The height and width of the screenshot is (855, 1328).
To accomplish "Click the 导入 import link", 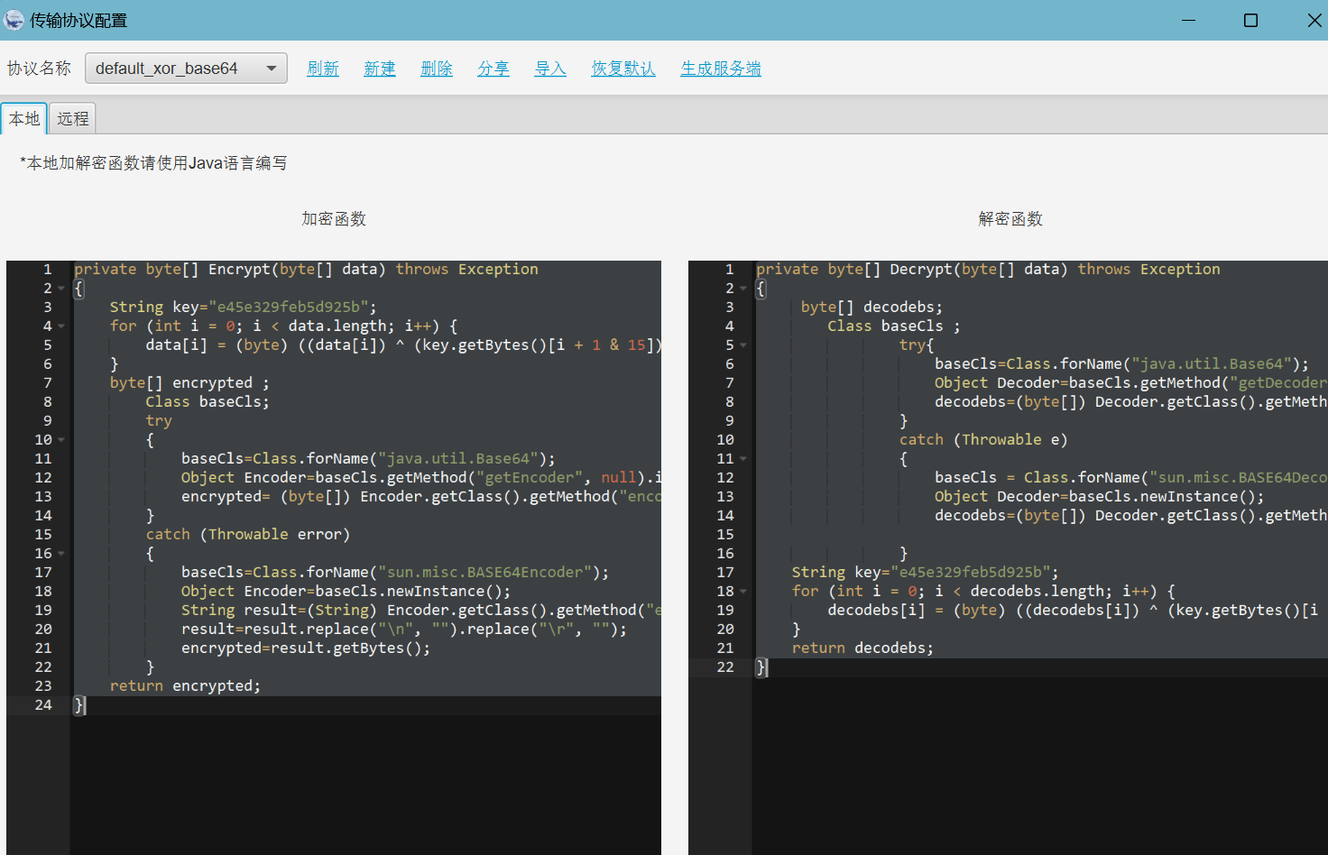I will [x=550, y=69].
